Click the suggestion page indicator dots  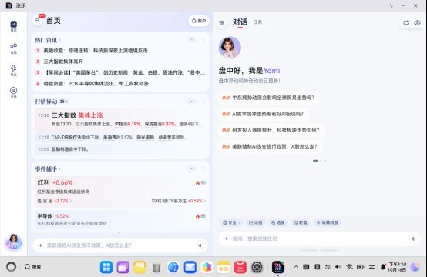319,161
